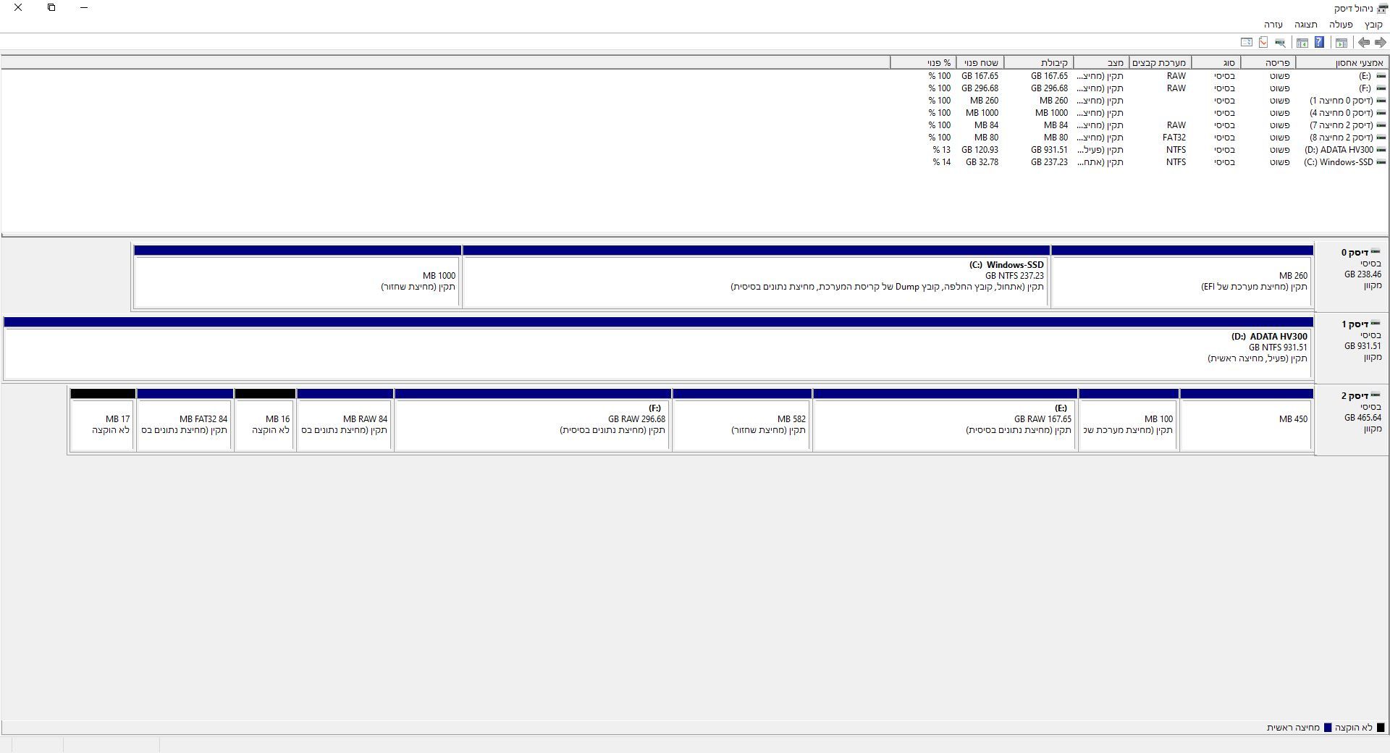Open the תצוגה menu

pos(1305,25)
